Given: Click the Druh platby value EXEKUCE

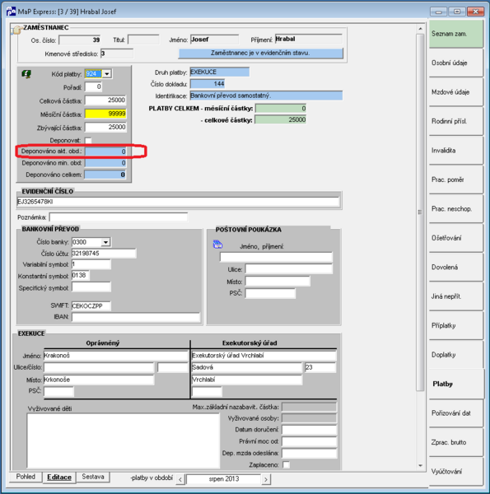Looking at the screenshot, I should click(220, 72).
